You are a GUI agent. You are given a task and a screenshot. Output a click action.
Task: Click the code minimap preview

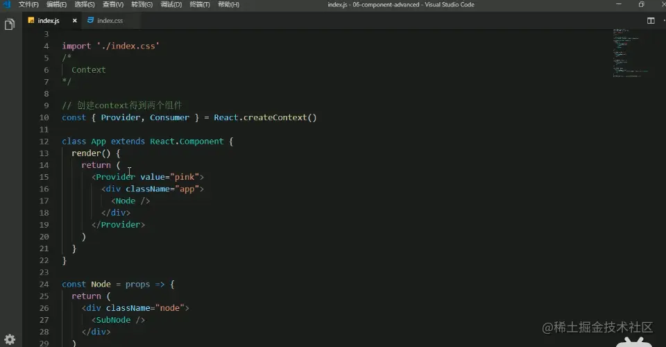tap(631, 53)
